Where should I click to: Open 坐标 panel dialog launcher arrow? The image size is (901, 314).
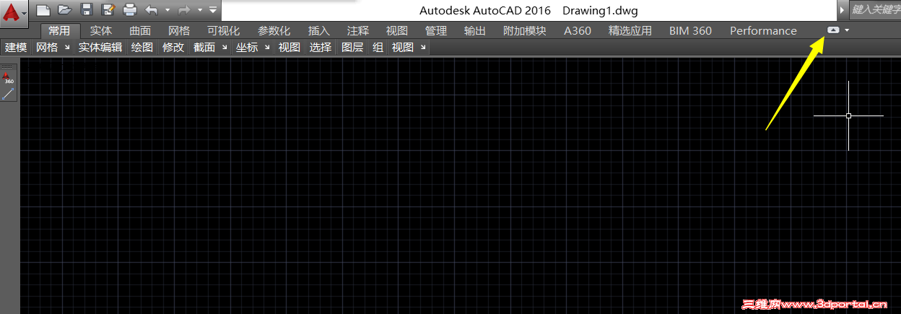coord(267,48)
